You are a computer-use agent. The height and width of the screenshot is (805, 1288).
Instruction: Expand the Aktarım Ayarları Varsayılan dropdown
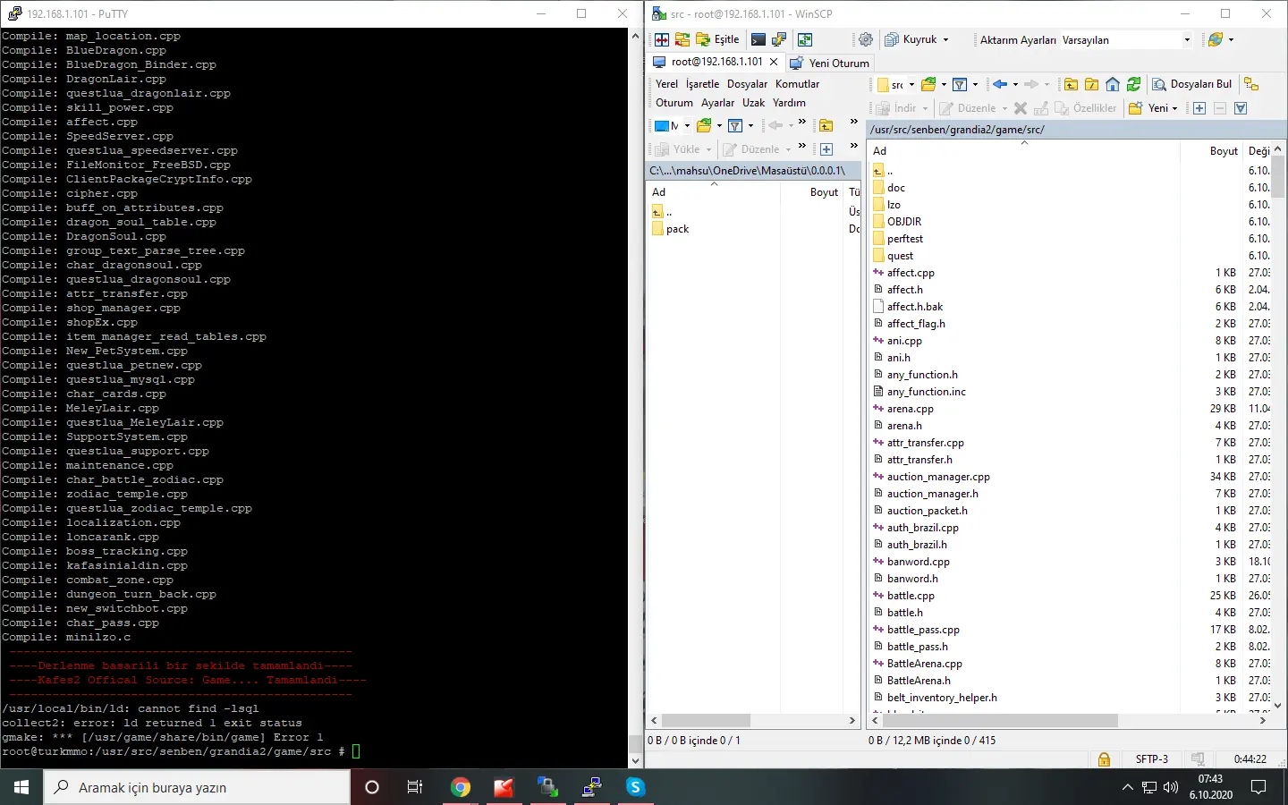1187,39
